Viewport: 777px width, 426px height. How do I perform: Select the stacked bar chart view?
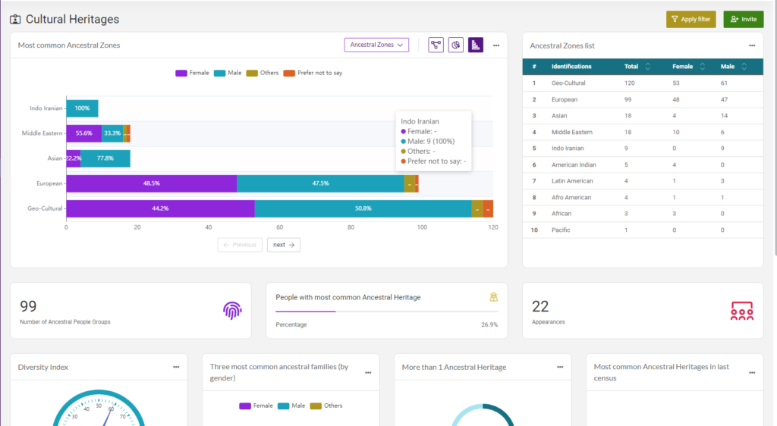[476, 45]
